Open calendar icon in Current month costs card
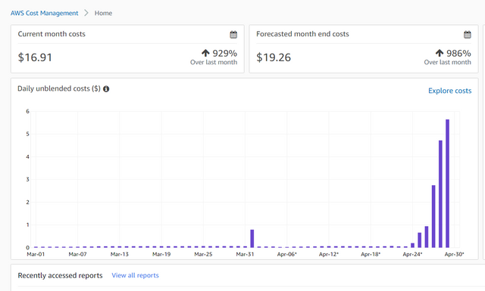 click(x=233, y=35)
